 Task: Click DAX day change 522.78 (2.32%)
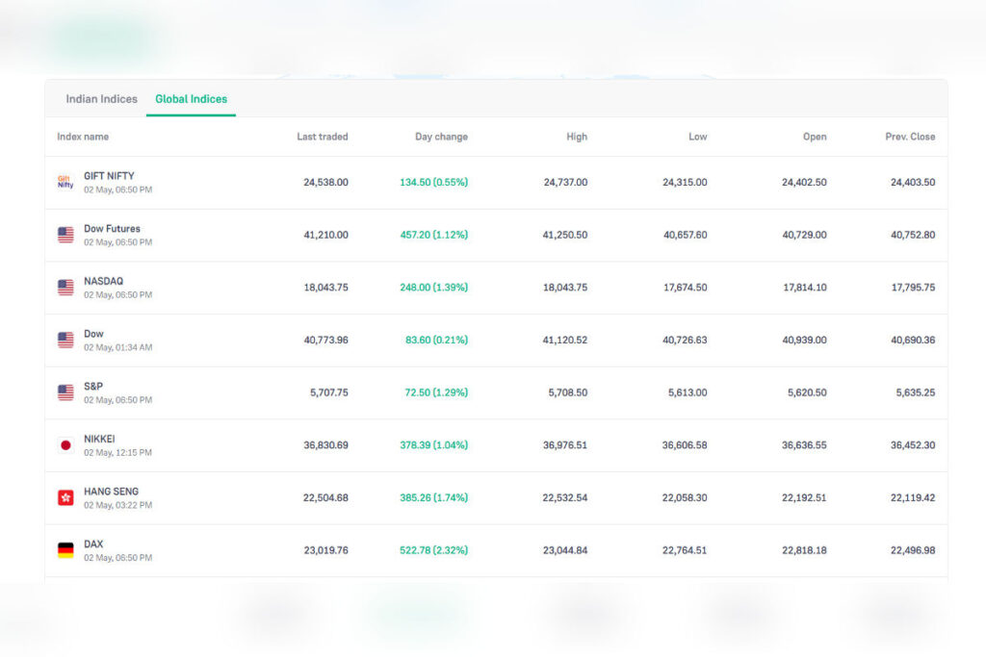pyautogui.click(x=434, y=550)
